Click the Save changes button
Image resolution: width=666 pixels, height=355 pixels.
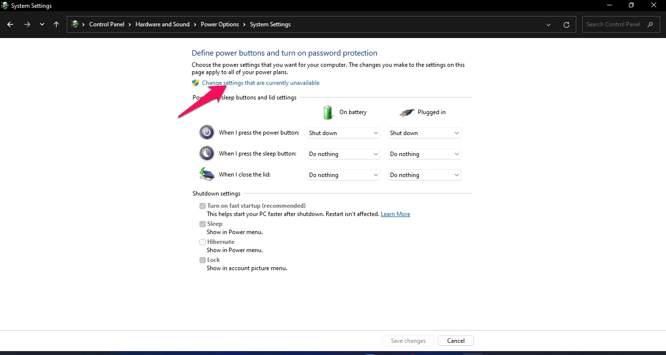pos(408,341)
